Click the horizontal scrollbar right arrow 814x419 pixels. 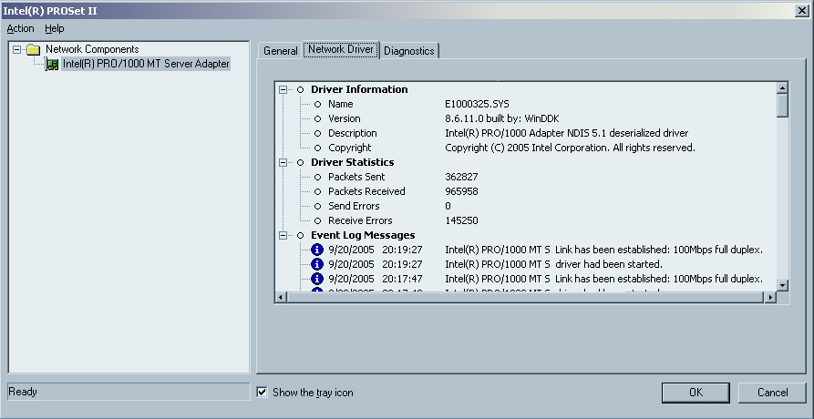(x=770, y=297)
